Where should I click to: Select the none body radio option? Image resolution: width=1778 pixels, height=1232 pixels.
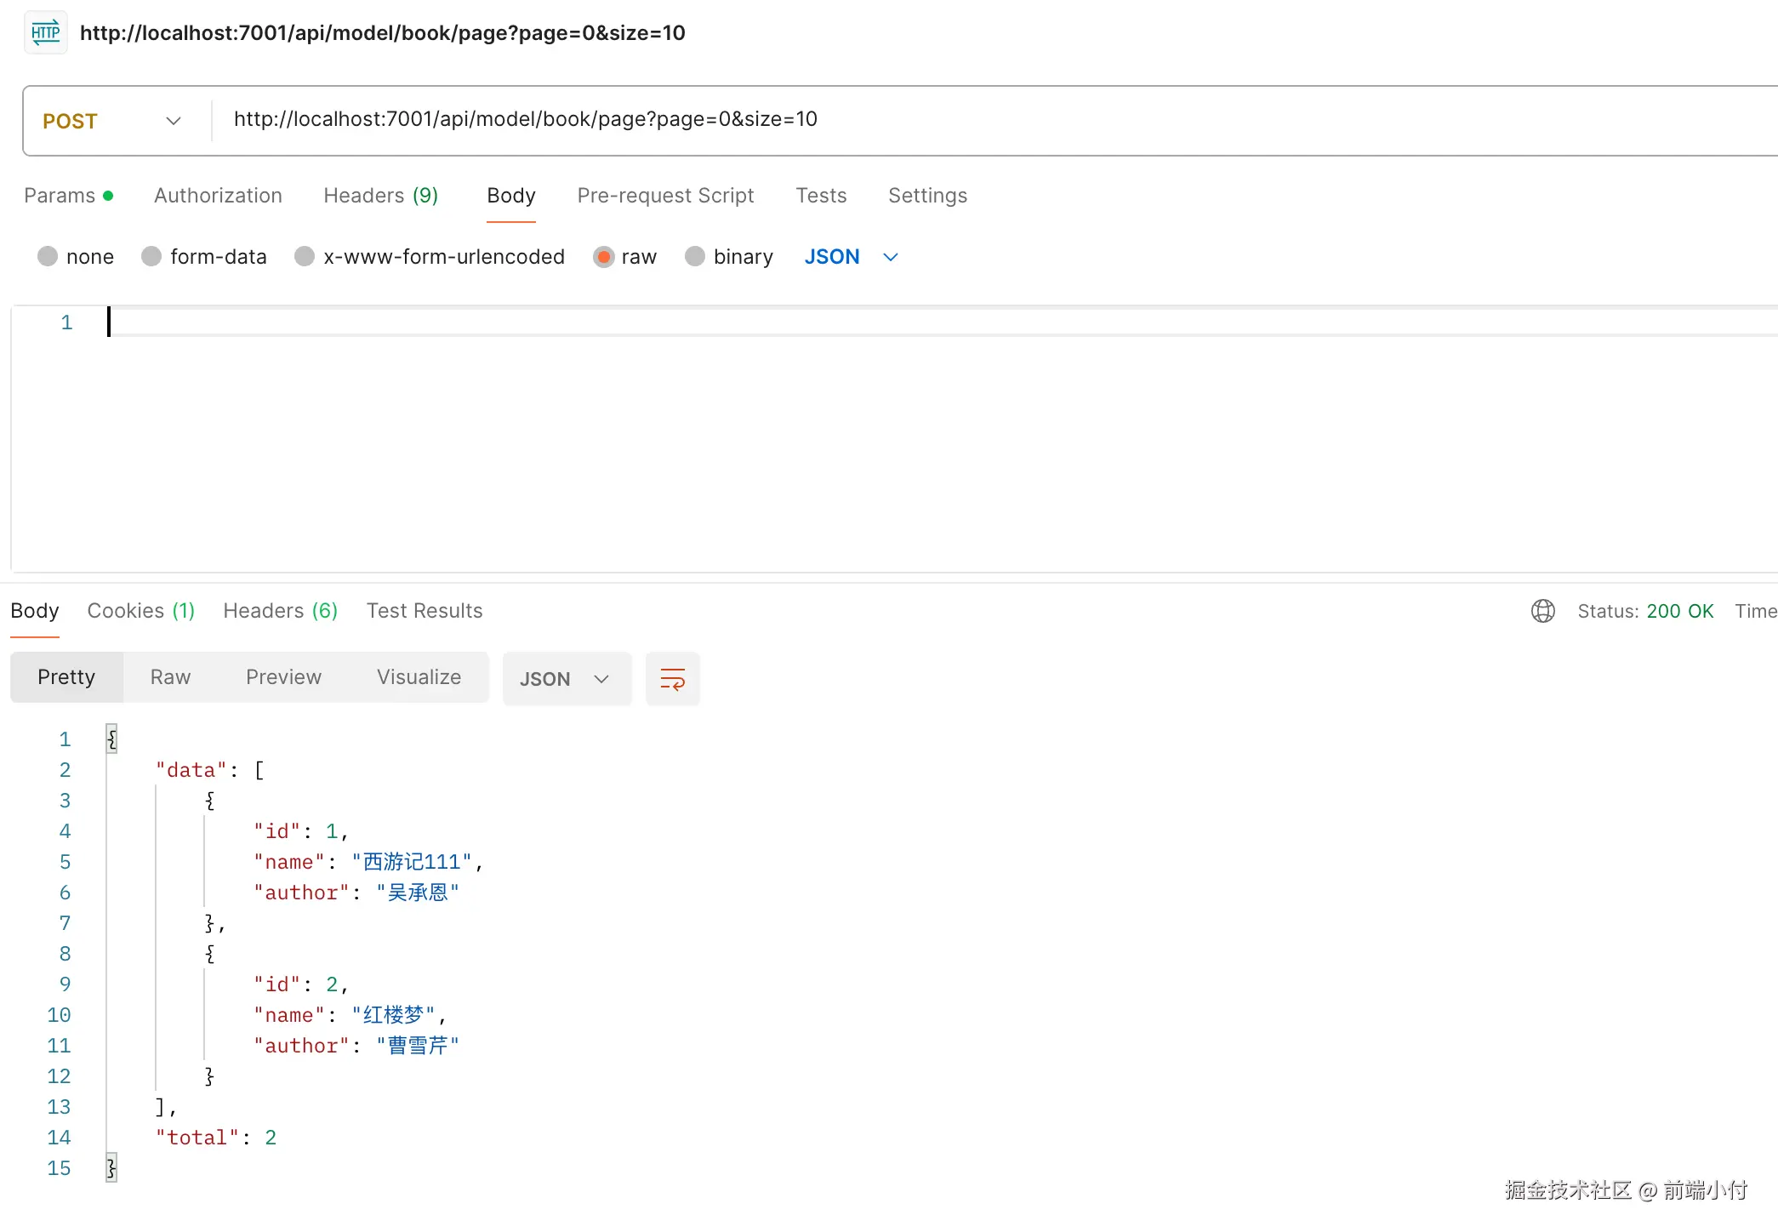pos(48,256)
